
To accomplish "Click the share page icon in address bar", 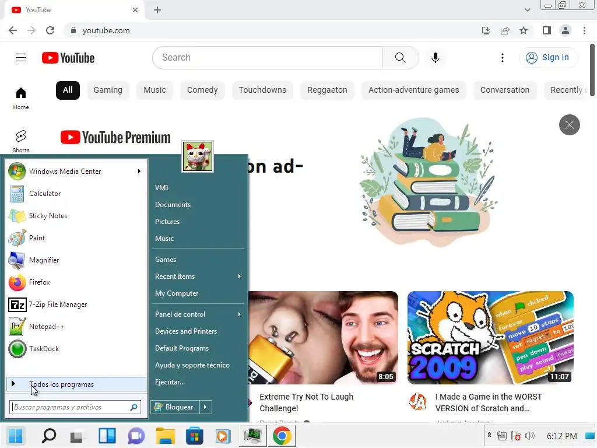I will [x=505, y=30].
